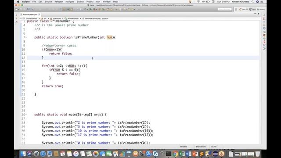This screenshot has width=281, height=158.
Task: Click the New file toolbar icon
Action: (16, 9)
